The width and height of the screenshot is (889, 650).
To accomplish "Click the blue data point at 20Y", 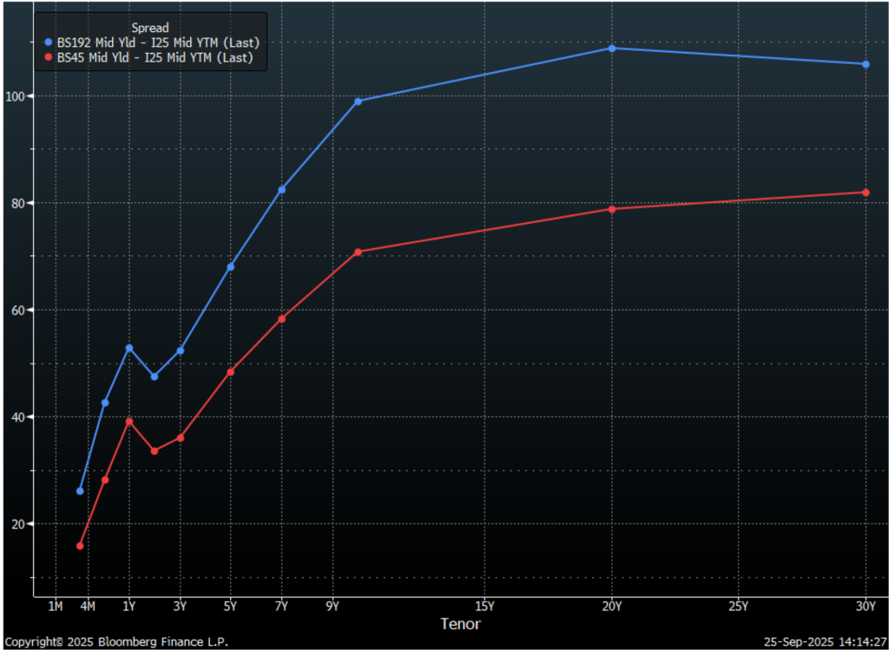I will click(612, 49).
